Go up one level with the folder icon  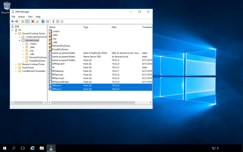(23, 22)
